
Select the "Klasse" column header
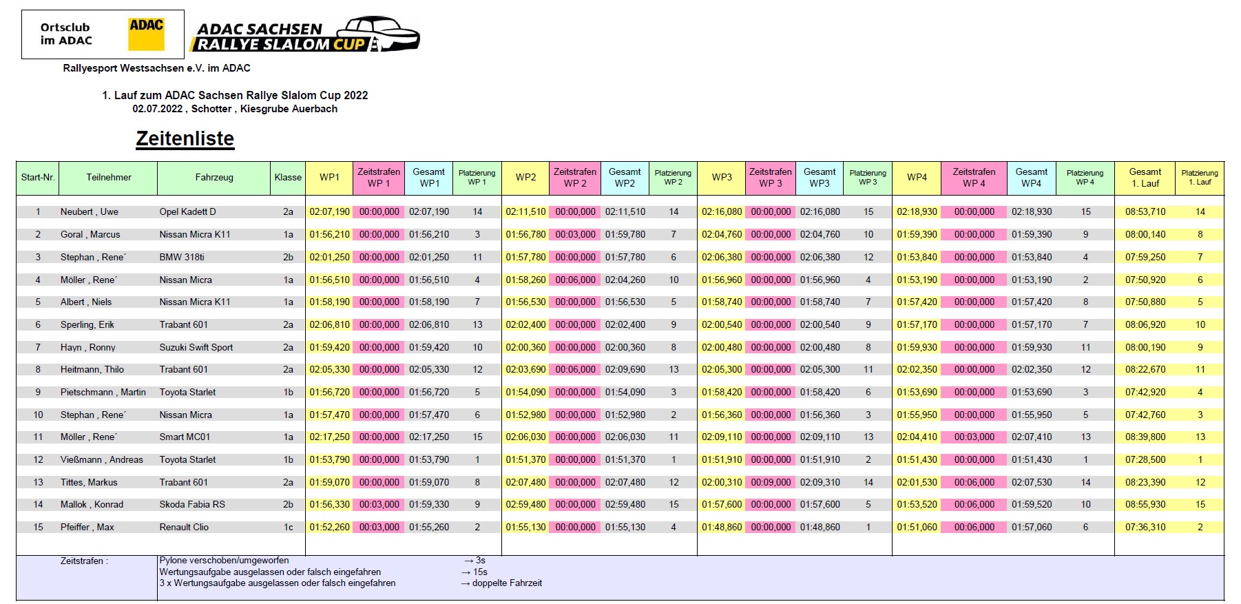tap(288, 178)
